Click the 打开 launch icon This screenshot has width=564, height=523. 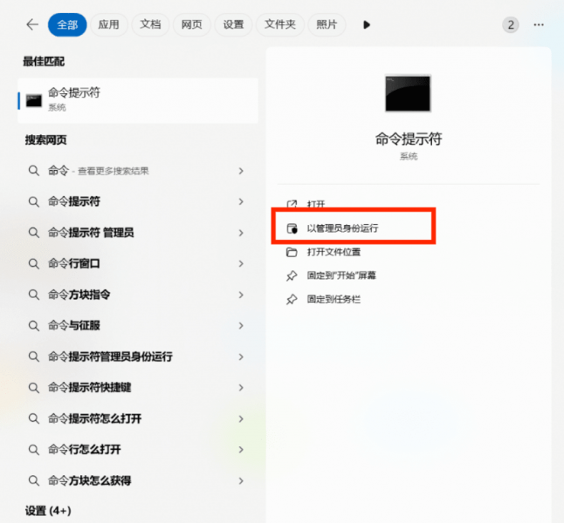click(292, 204)
